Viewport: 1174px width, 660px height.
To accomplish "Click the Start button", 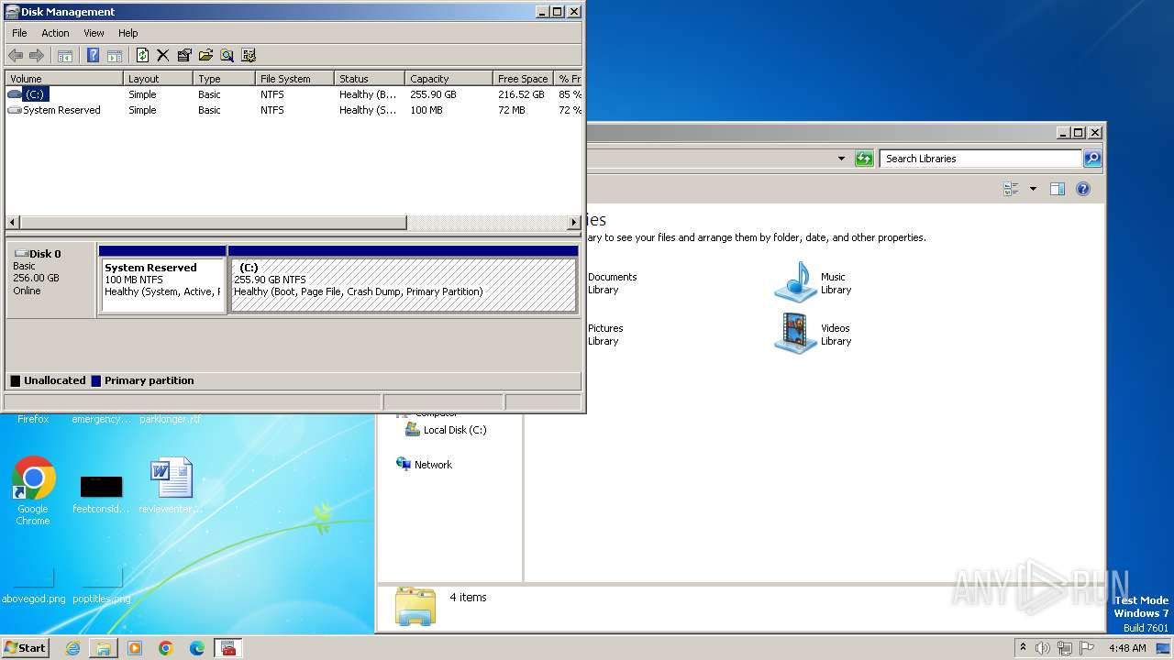I will (26, 647).
